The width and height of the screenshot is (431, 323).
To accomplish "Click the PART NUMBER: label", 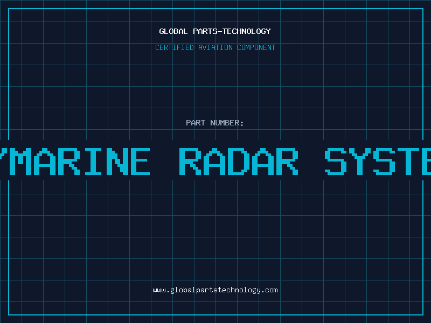I will click(x=215, y=123).
